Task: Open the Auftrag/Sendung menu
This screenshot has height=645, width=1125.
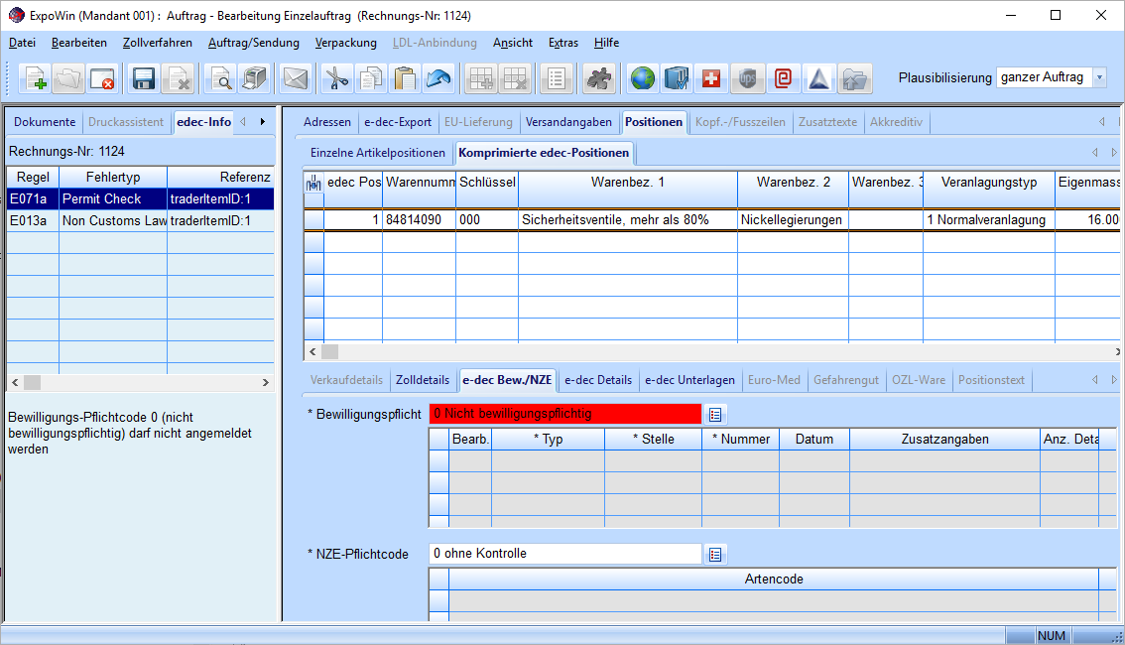Action: (253, 43)
